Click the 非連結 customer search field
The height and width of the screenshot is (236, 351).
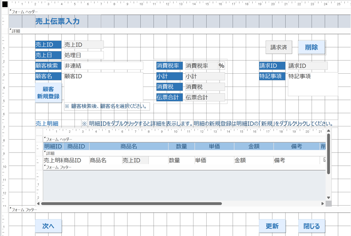(103, 66)
